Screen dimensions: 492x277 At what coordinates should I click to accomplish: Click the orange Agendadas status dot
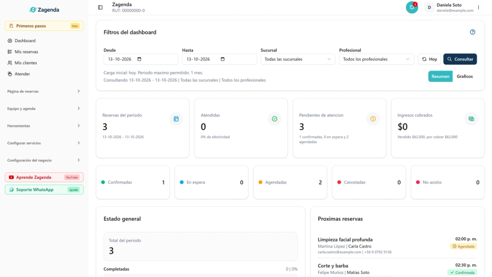pyautogui.click(x=260, y=182)
